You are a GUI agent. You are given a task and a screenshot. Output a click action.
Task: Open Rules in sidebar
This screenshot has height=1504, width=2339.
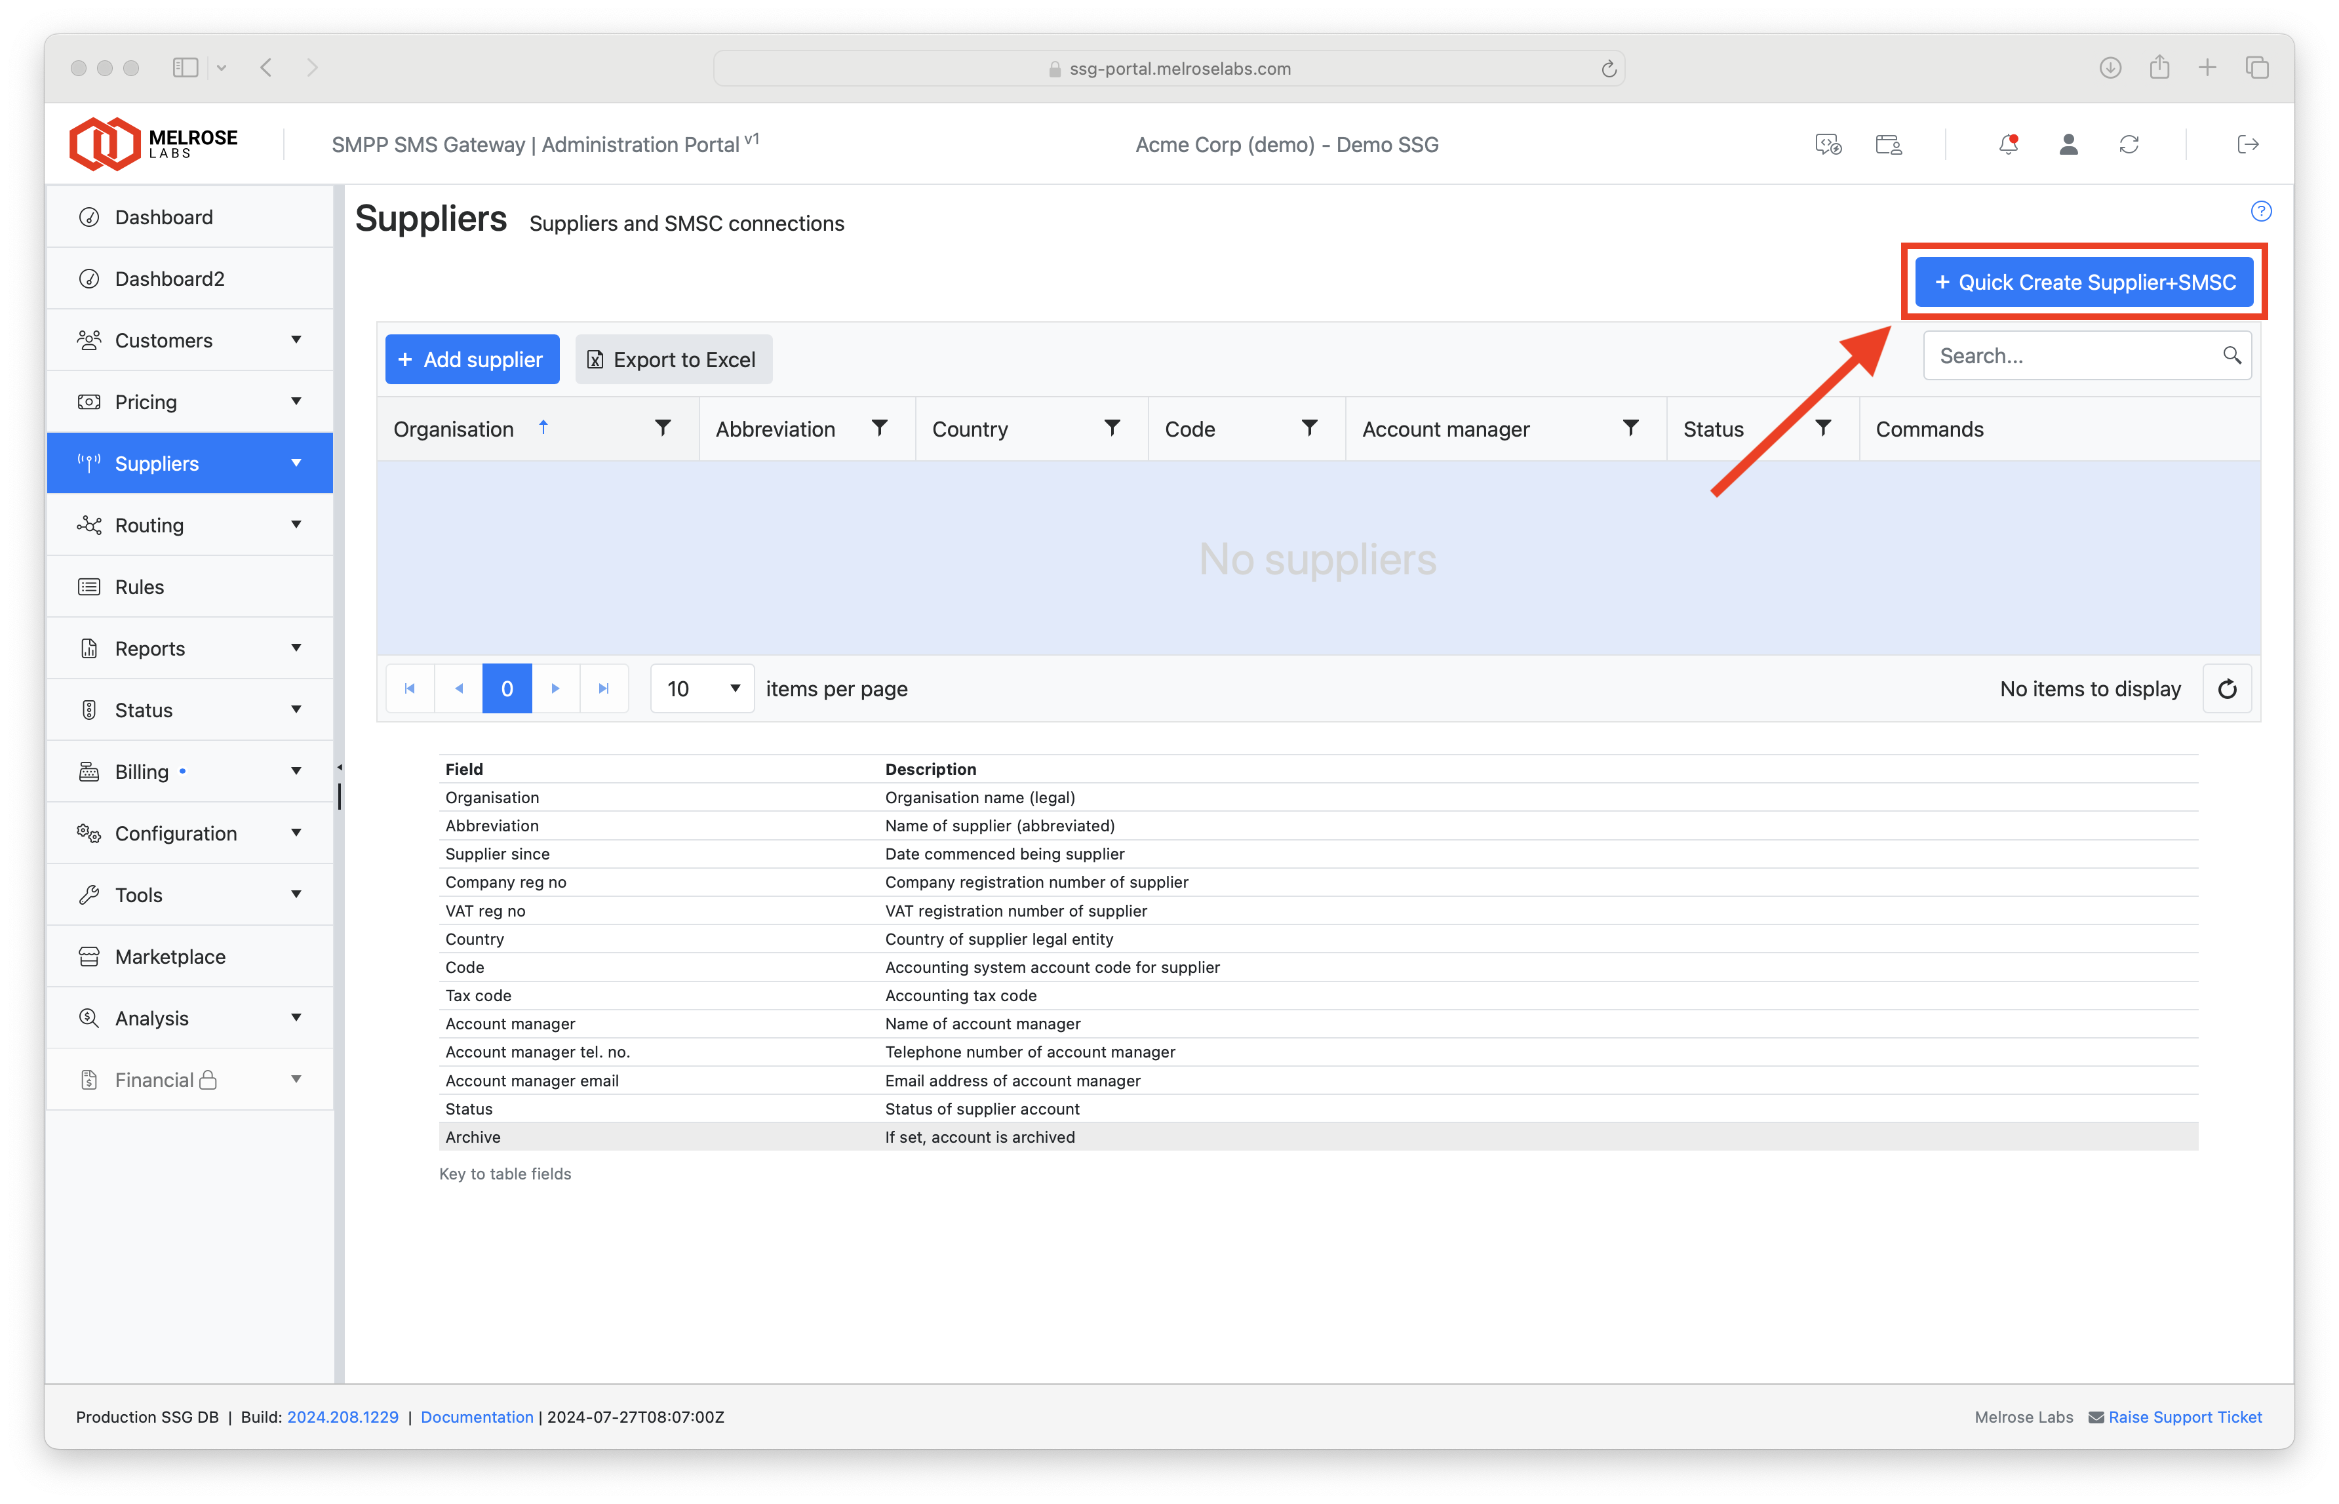190,587
